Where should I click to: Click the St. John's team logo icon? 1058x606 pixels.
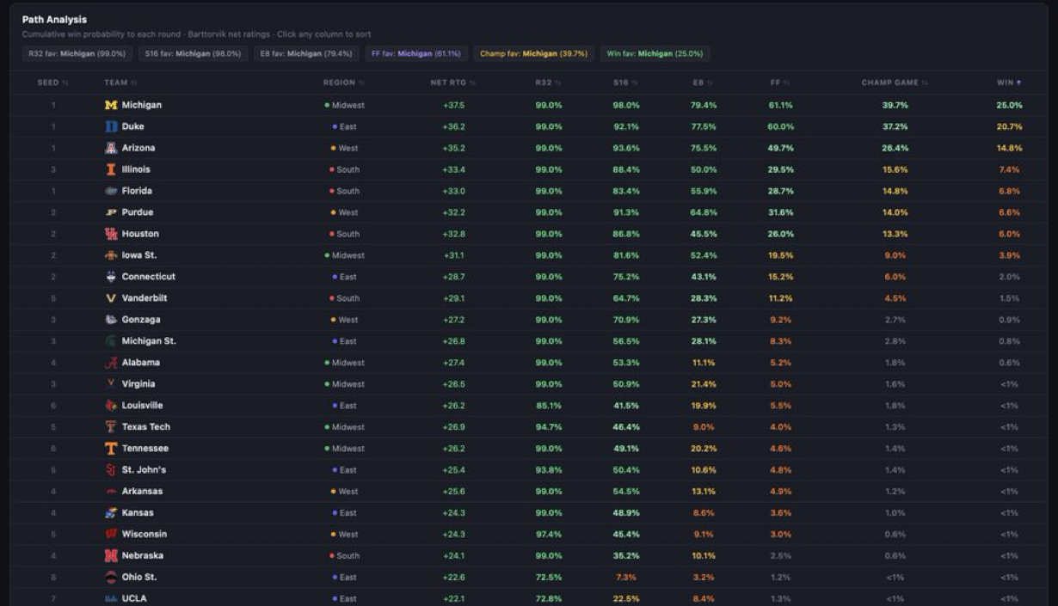point(110,470)
